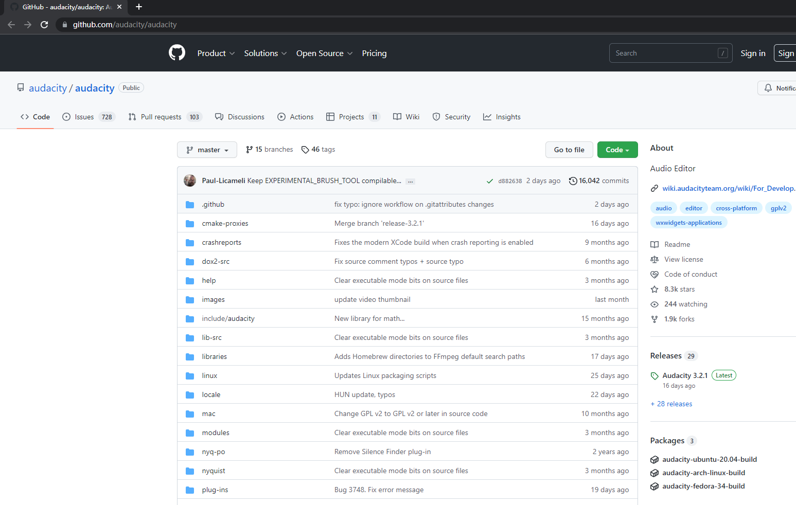View the 46 tags link
Screen dimensions: 796x505
(318, 150)
